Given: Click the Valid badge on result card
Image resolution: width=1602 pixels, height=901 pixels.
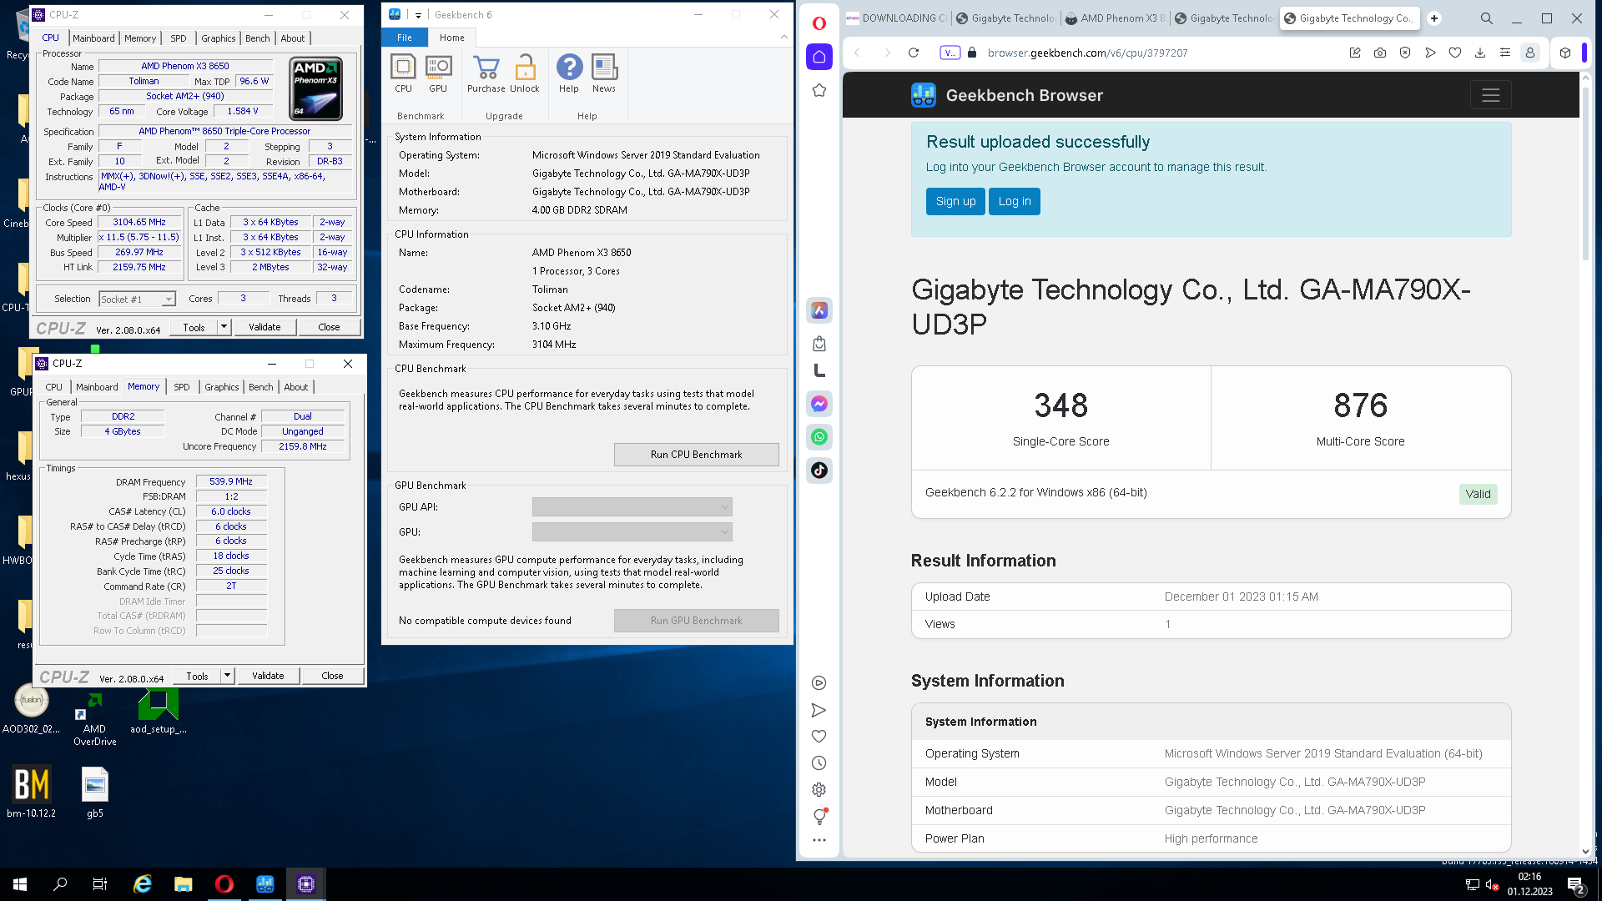Looking at the screenshot, I should pyautogui.click(x=1478, y=494).
